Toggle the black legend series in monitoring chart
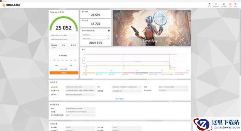The height and width of the screenshot is (131, 241). tap(142, 73)
